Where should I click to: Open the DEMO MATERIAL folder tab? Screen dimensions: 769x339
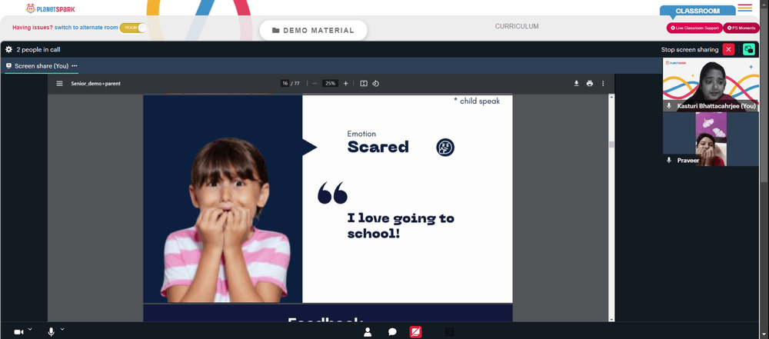[x=314, y=31]
